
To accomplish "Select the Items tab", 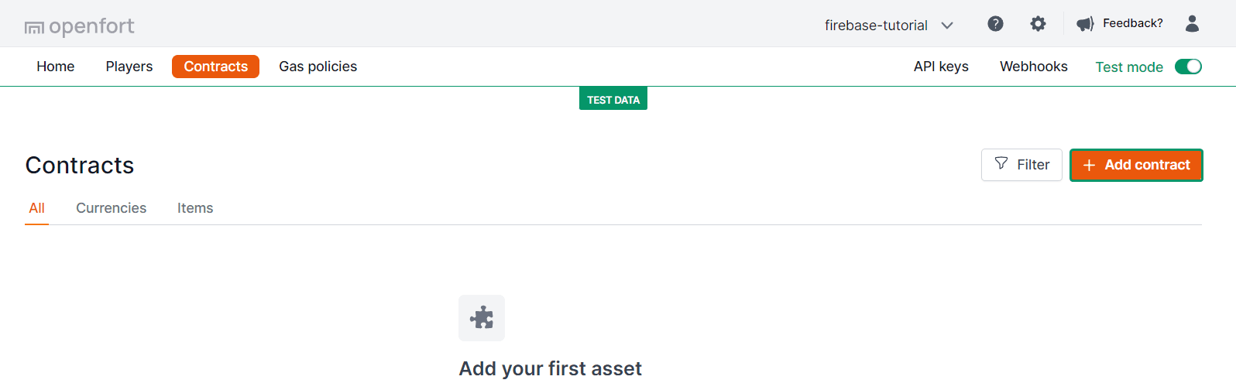I will (195, 208).
